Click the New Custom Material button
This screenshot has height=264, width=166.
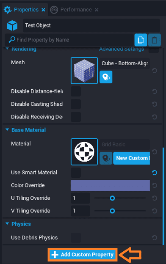pyautogui.click(x=131, y=158)
